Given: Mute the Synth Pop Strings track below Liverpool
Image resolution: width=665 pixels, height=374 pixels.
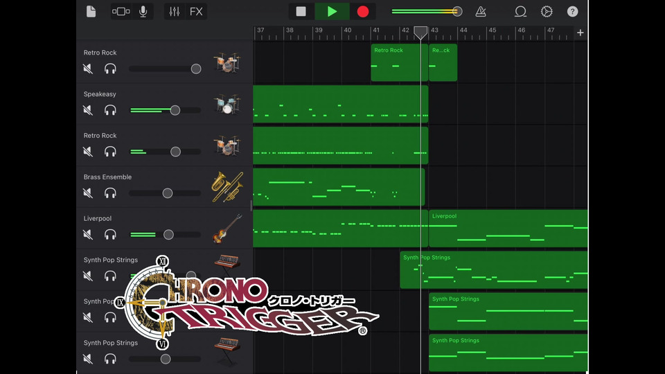Looking at the screenshot, I should [x=88, y=276].
